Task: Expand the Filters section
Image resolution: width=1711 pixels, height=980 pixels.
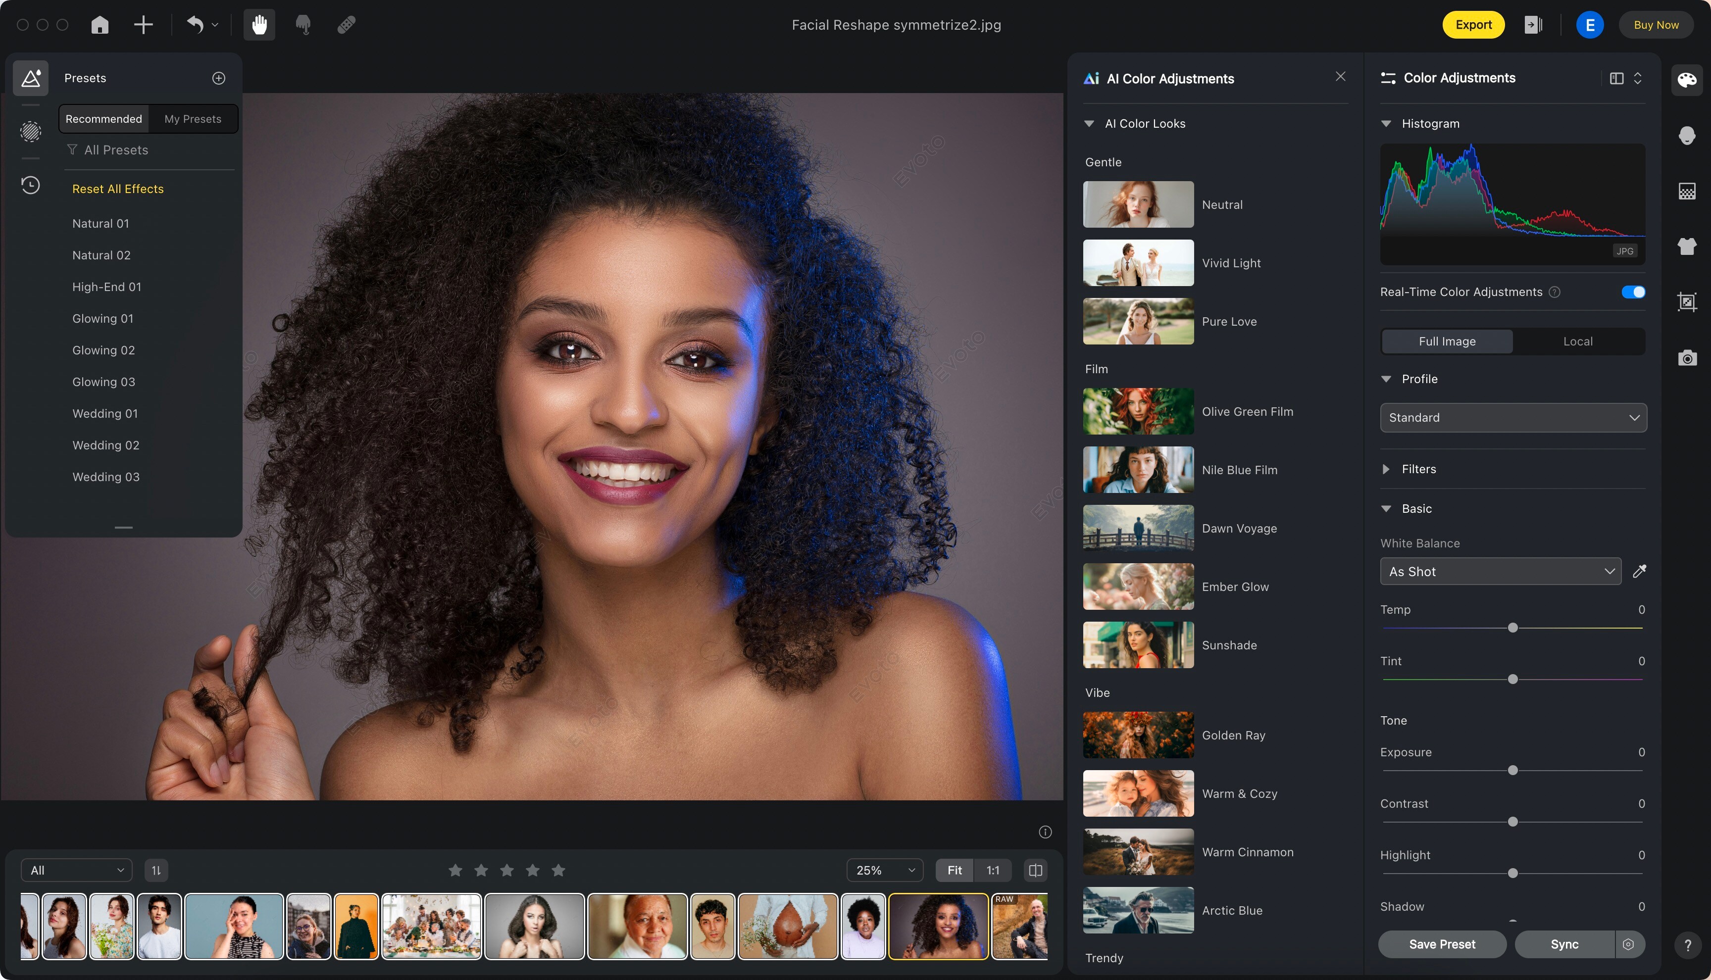Action: [1385, 469]
